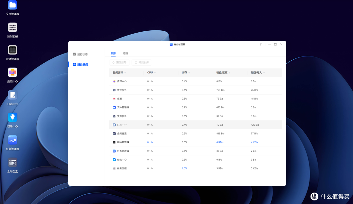Sort by 硬盘/读取 column header
This screenshot has height=204, width=353.
coord(223,72)
